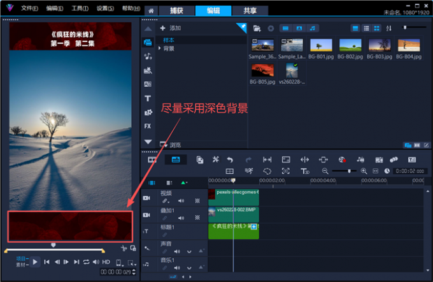The height and width of the screenshot is (282, 433).
Task: Click the scissors split clip icon
Action: point(124,248)
